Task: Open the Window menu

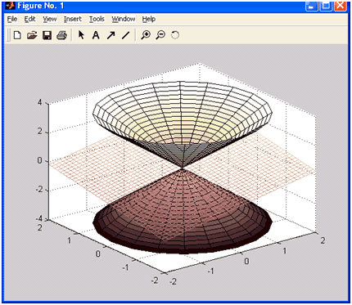Action: [x=124, y=19]
